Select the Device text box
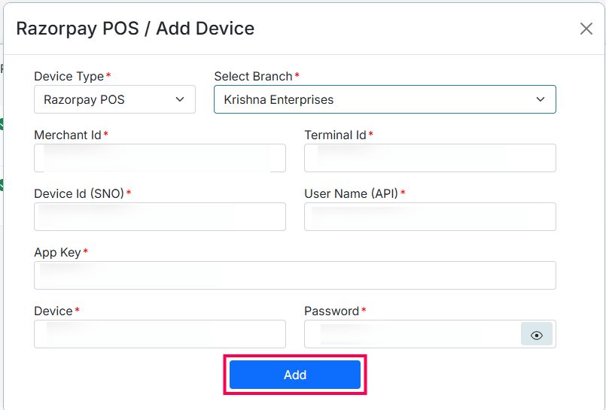Viewport: 606px width, 410px height. pos(160,334)
